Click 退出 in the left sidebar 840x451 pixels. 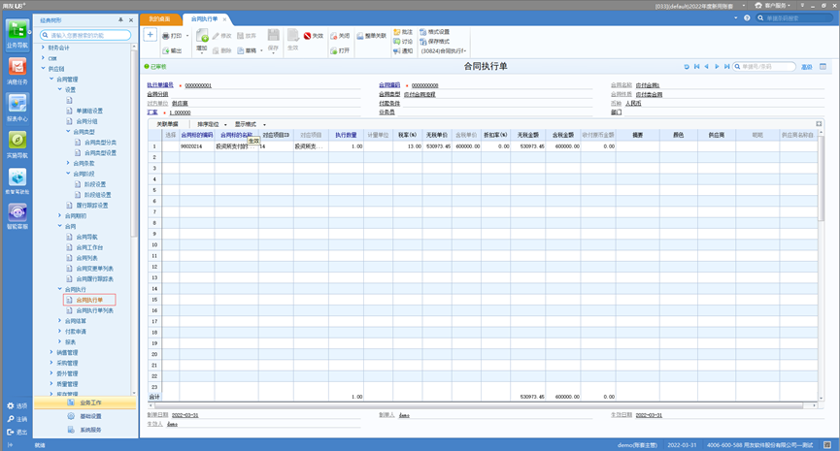coord(17,432)
